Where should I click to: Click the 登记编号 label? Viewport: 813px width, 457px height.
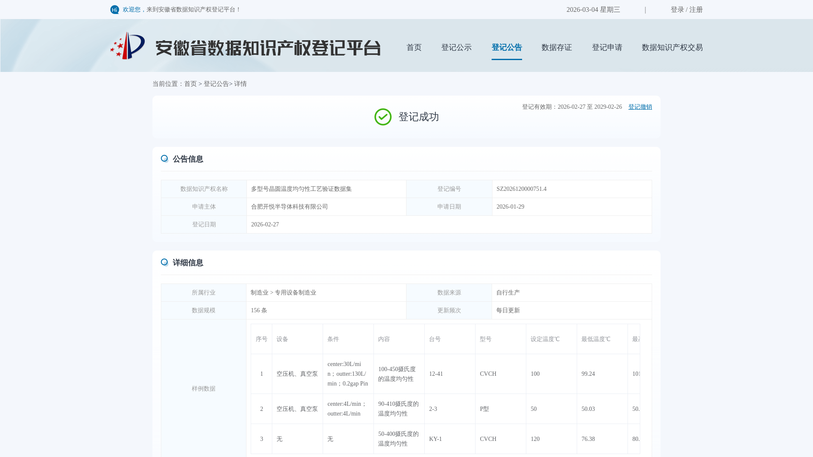pyautogui.click(x=449, y=189)
